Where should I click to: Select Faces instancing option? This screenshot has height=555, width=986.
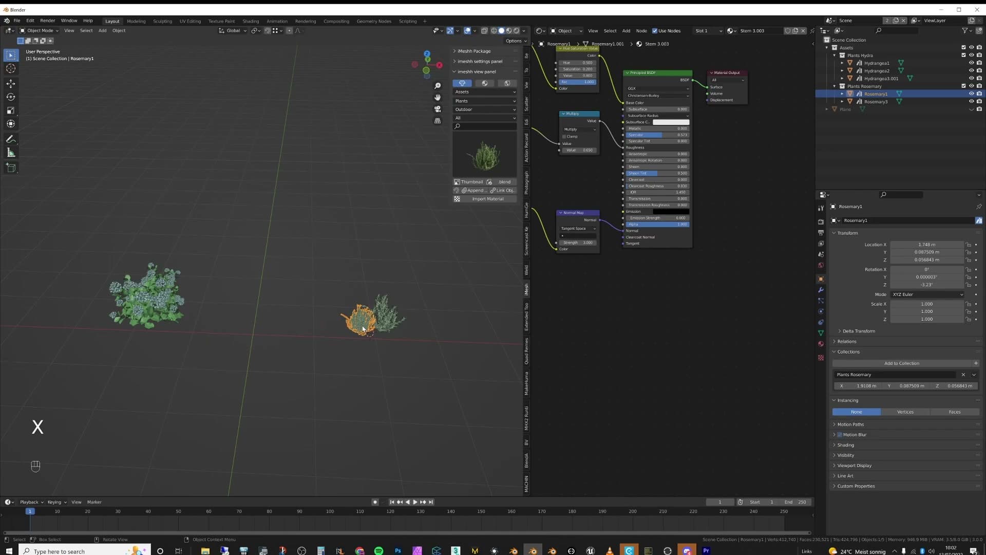pyautogui.click(x=954, y=412)
